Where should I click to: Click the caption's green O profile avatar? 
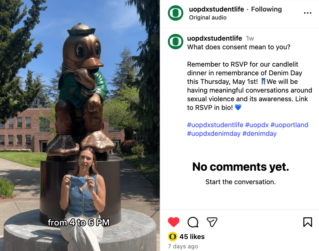coord(176,41)
